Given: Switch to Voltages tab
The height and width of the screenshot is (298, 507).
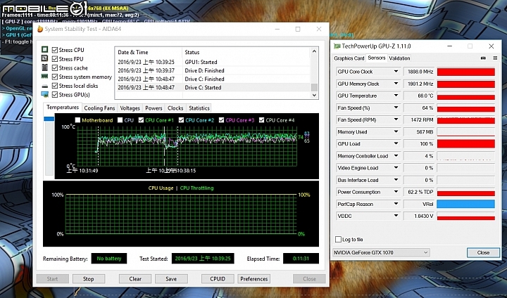Looking at the screenshot, I should 130,108.
